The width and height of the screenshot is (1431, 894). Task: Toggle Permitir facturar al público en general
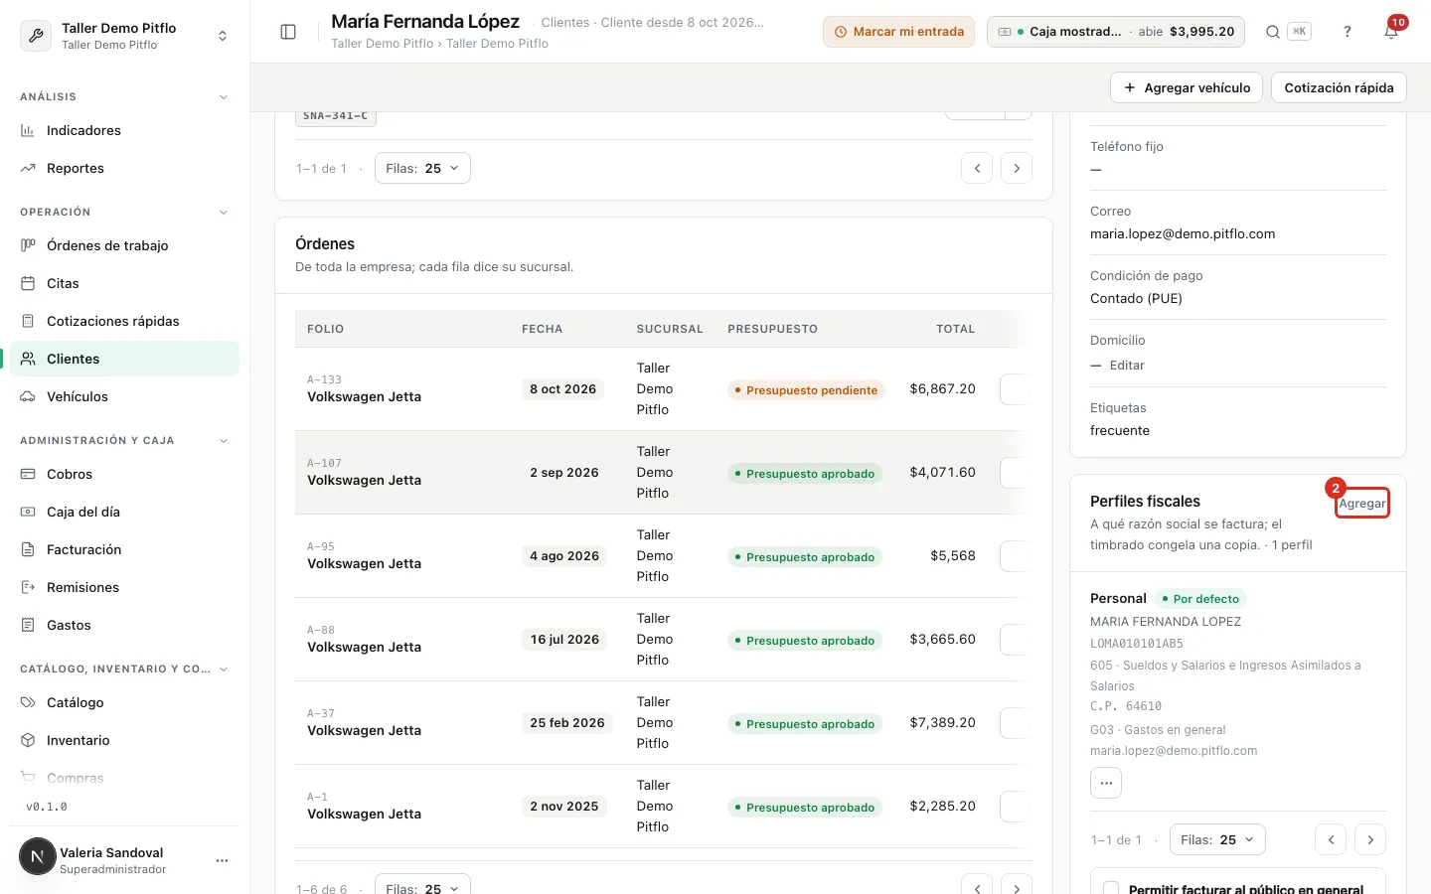(x=1111, y=889)
